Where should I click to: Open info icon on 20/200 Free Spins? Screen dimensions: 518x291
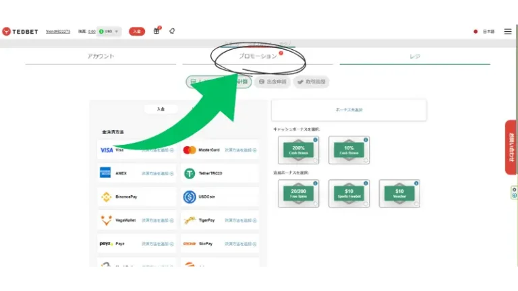pyautogui.click(x=315, y=183)
